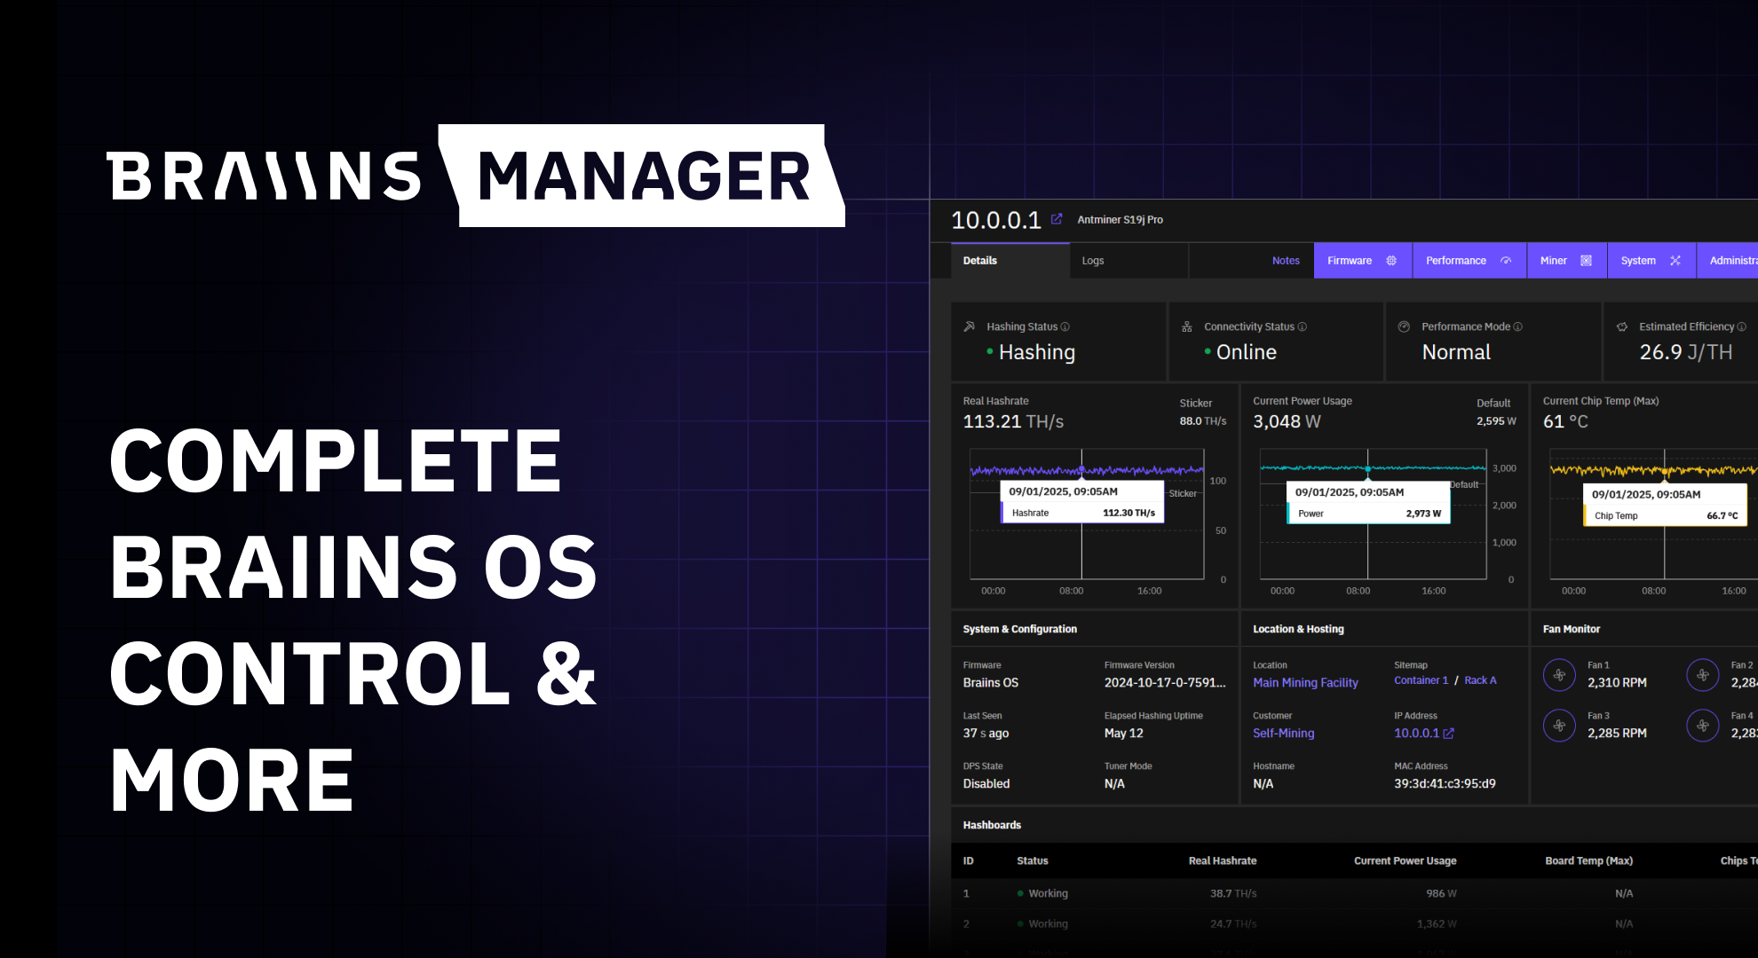Open the Container 1 sitemap link
The height and width of the screenshot is (958, 1758).
[1421, 680]
